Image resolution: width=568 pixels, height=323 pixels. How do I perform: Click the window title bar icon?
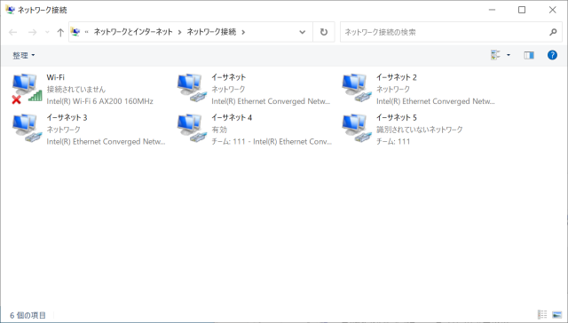[10, 10]
